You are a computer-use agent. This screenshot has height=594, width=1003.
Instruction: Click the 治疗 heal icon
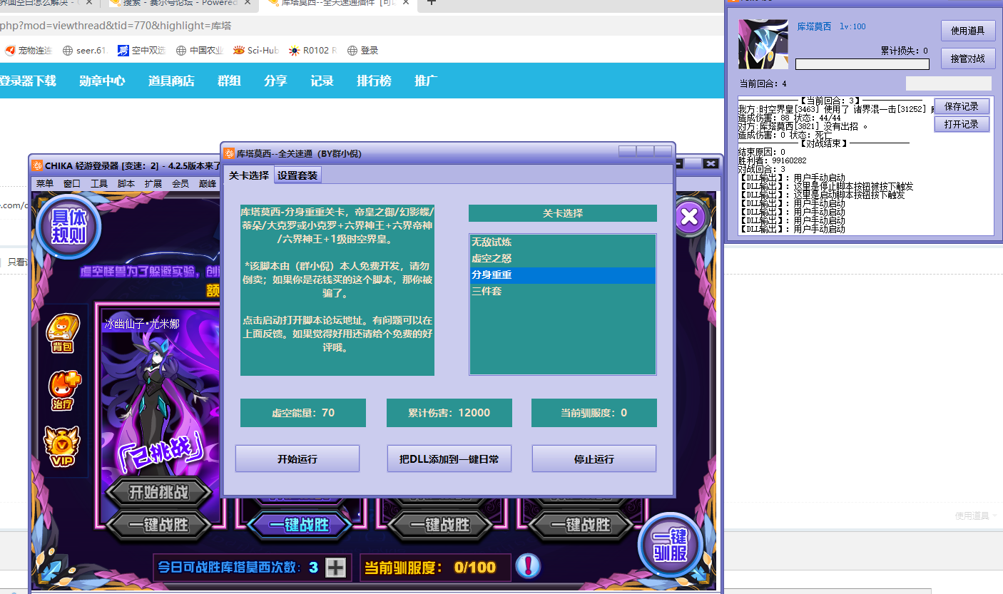[x=63, y=389]
